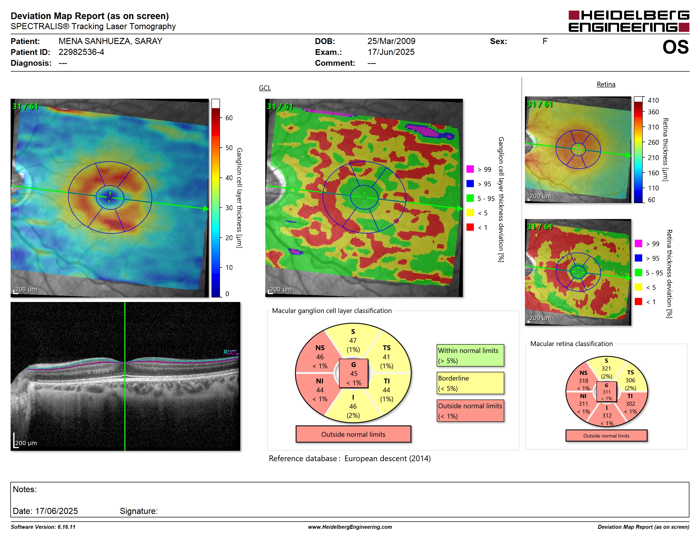This screenshot has height=541, width=700.
Task: Click the retina sector TS value 306
Action: [630, 381]
